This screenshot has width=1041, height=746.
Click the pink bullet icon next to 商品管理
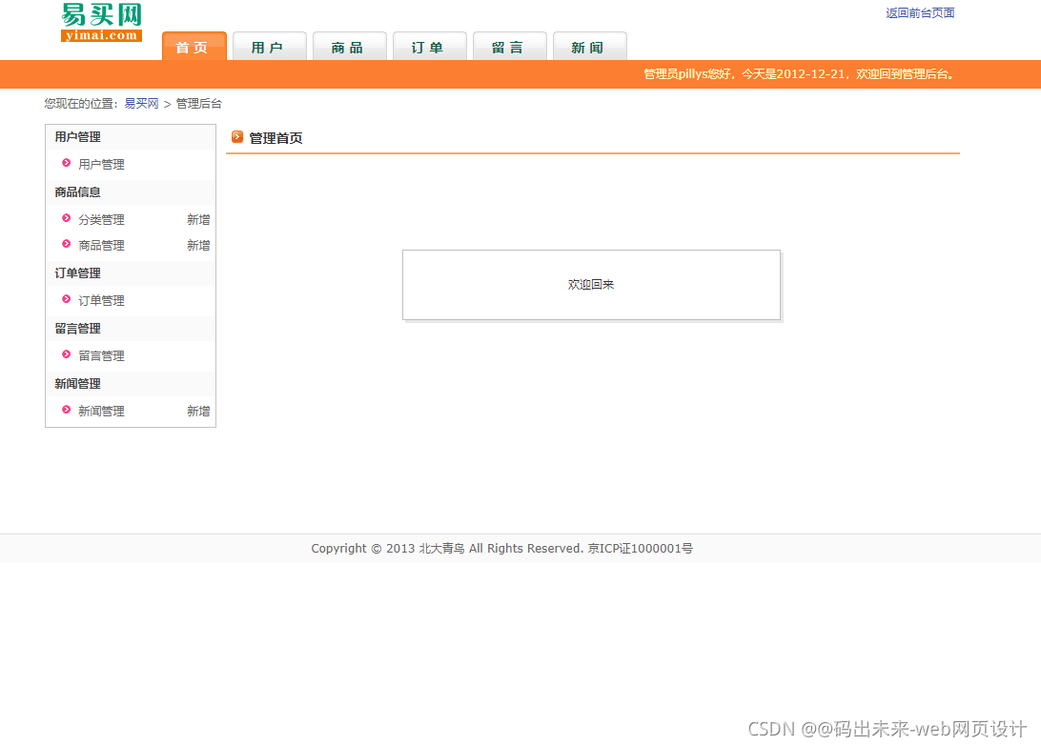[67, 244]
